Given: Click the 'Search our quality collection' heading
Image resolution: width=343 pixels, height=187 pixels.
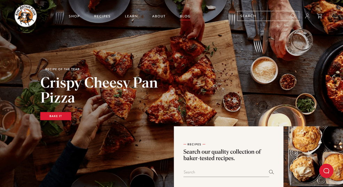Looking at the screenshot, I should 222,155.
